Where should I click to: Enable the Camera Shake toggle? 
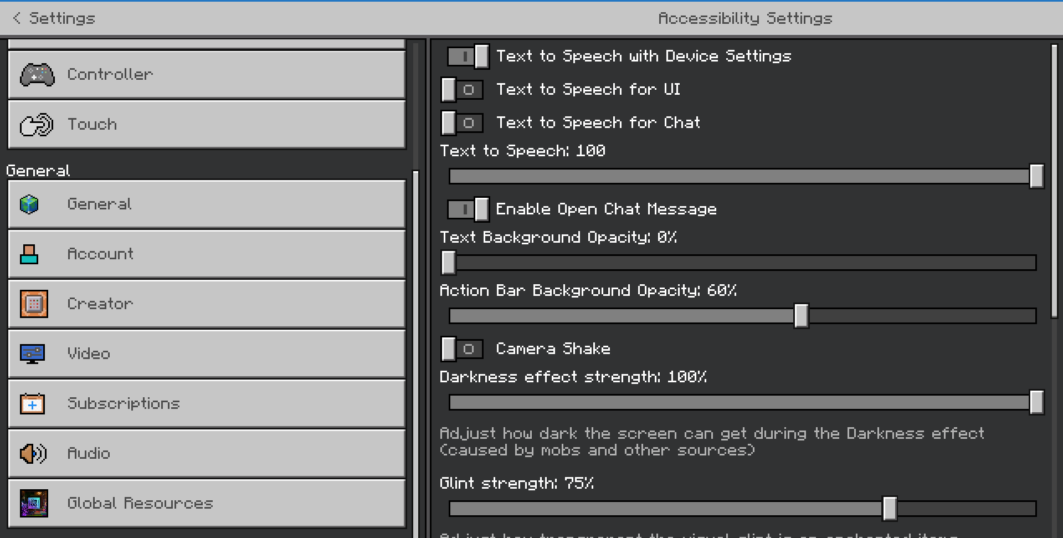click(462, 349)
